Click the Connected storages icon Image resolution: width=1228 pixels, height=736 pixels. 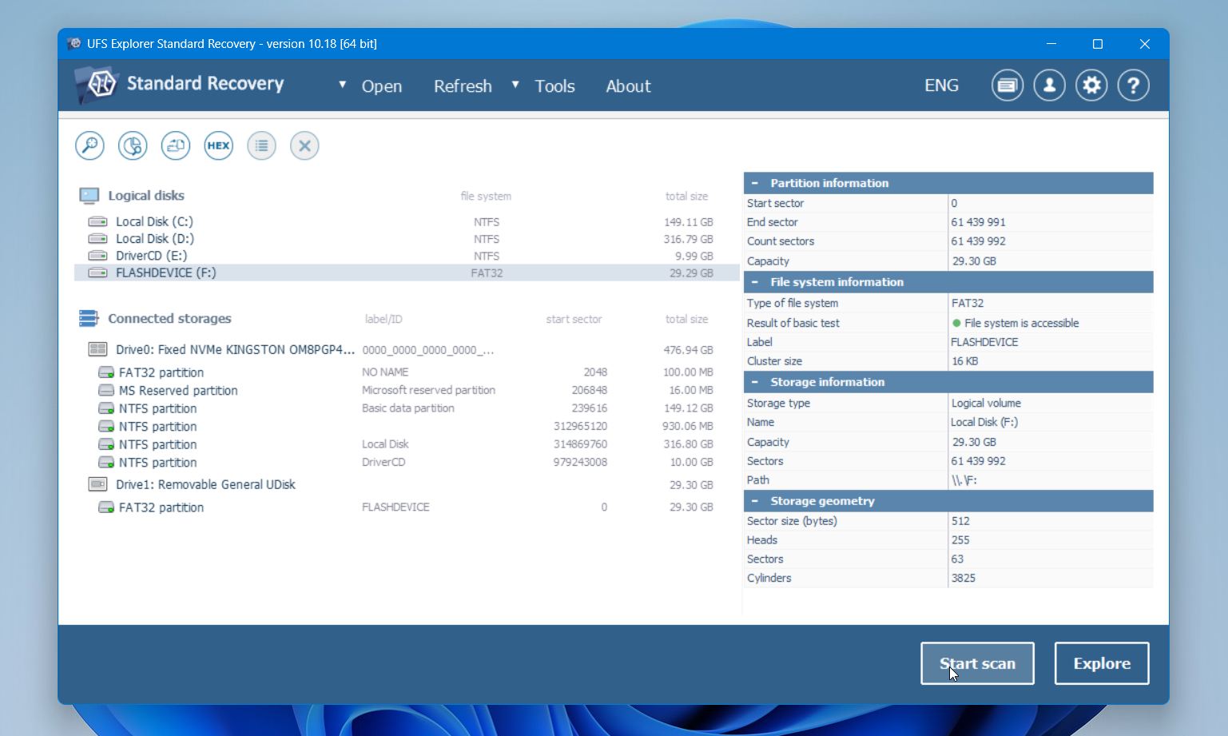click(89, 318)
